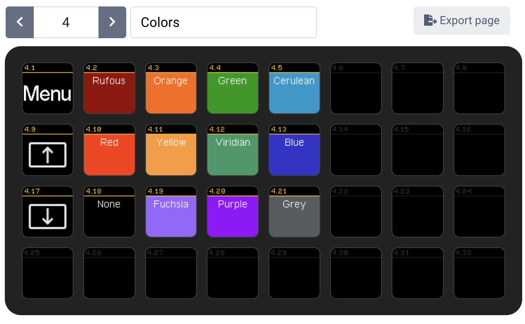Click the Menu button 4.1
This screenshot has width=525, height=324.
(x=47, y=89)
